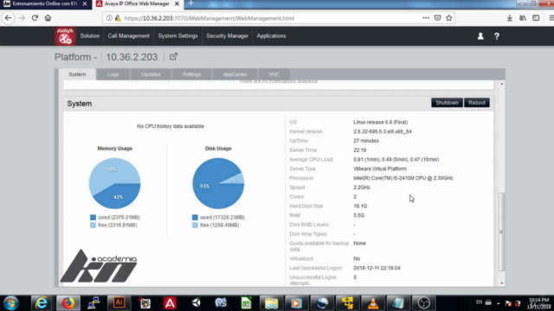Click the Avaya logo home icon

click(x=65, y=36)
